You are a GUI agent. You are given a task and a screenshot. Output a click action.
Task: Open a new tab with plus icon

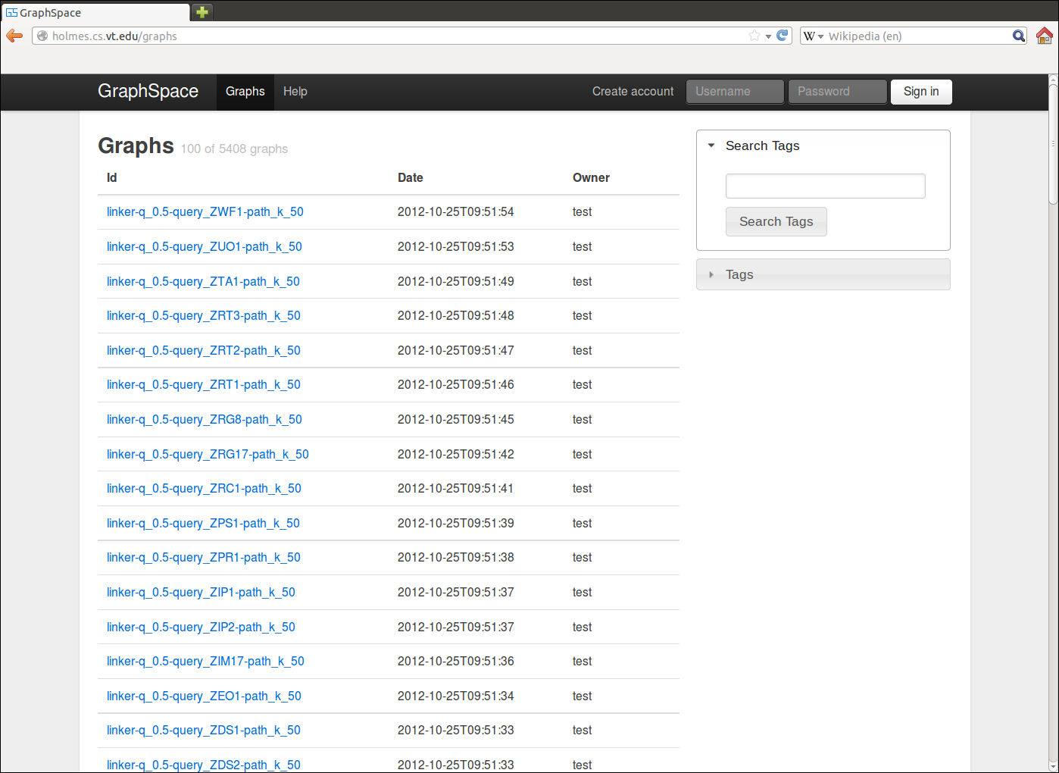click(x=202, y=12)
